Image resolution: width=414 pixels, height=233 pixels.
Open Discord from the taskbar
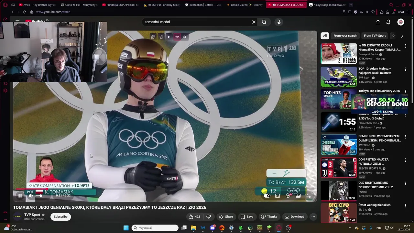[212, 228]
